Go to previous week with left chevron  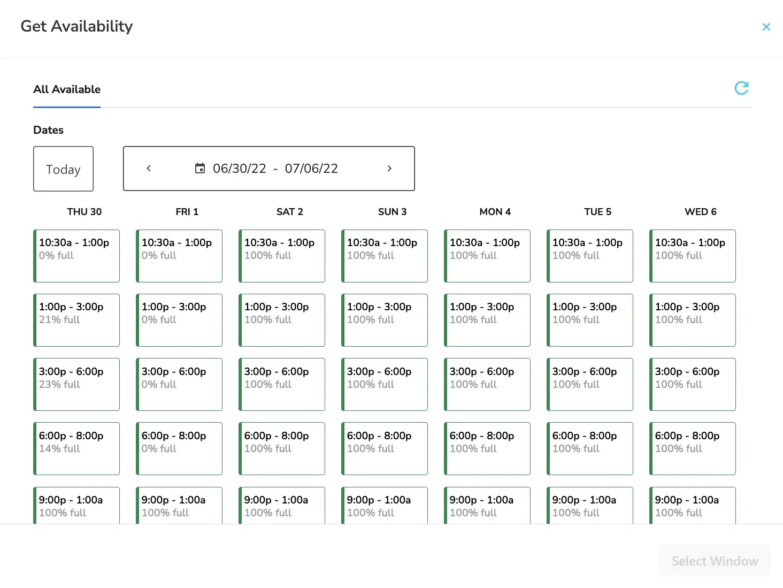(x=148, y=168)
